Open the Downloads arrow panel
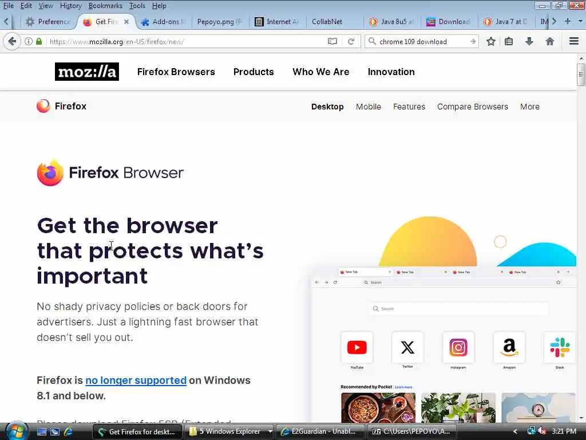The height and width of the screenshot is (440, 586). 529,41
